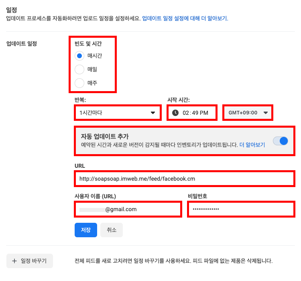Click the 일정 바꾸기 button label
The width and height of the screenshot is (301, 281).
pos(34,261)
